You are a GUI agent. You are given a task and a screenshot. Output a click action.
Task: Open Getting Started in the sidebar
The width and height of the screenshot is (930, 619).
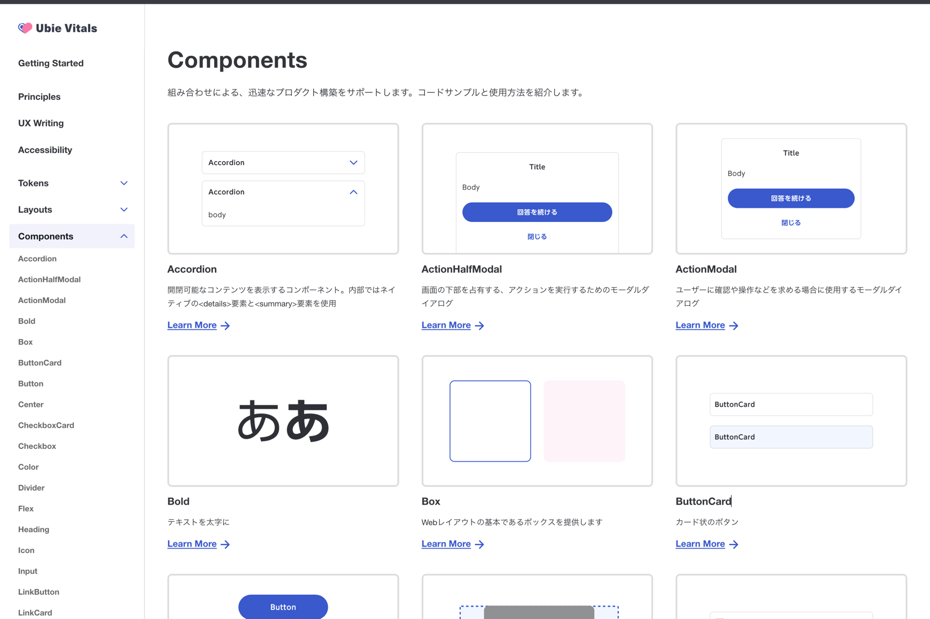coord(51,63)
